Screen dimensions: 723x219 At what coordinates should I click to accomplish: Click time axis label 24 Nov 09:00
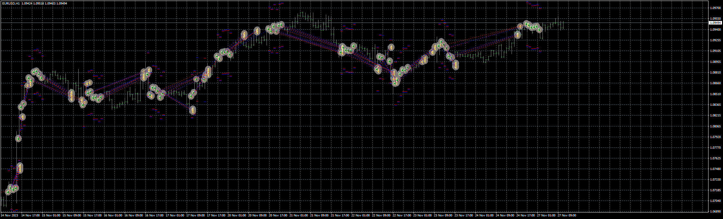point(505,215)
